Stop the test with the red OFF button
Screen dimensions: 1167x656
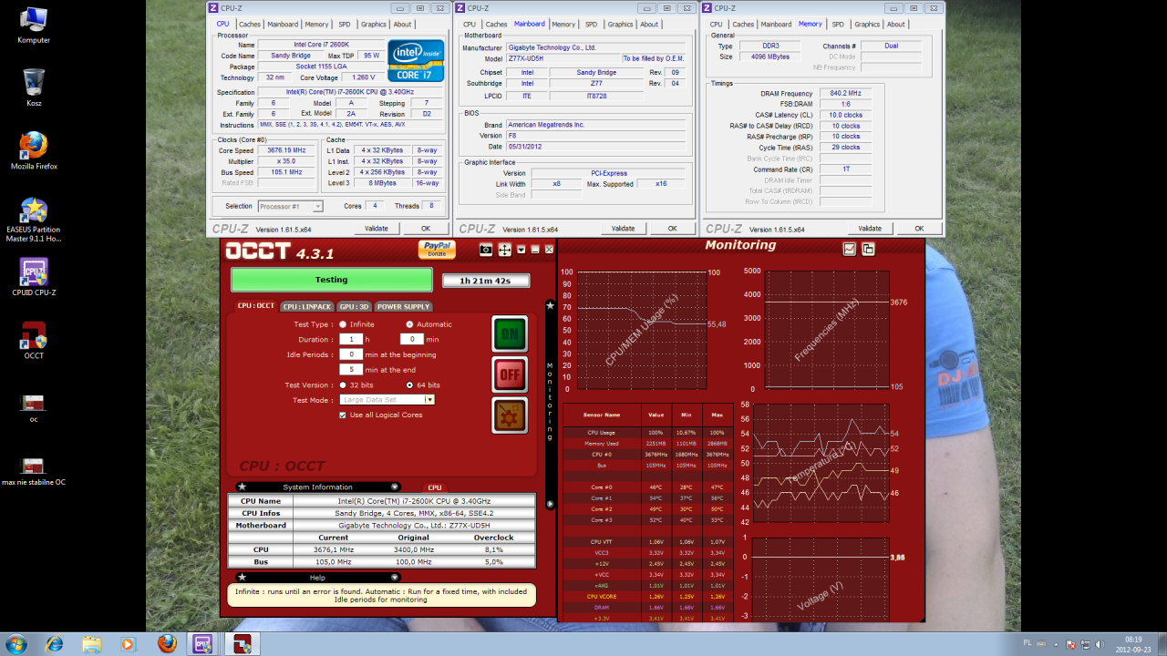510,374
